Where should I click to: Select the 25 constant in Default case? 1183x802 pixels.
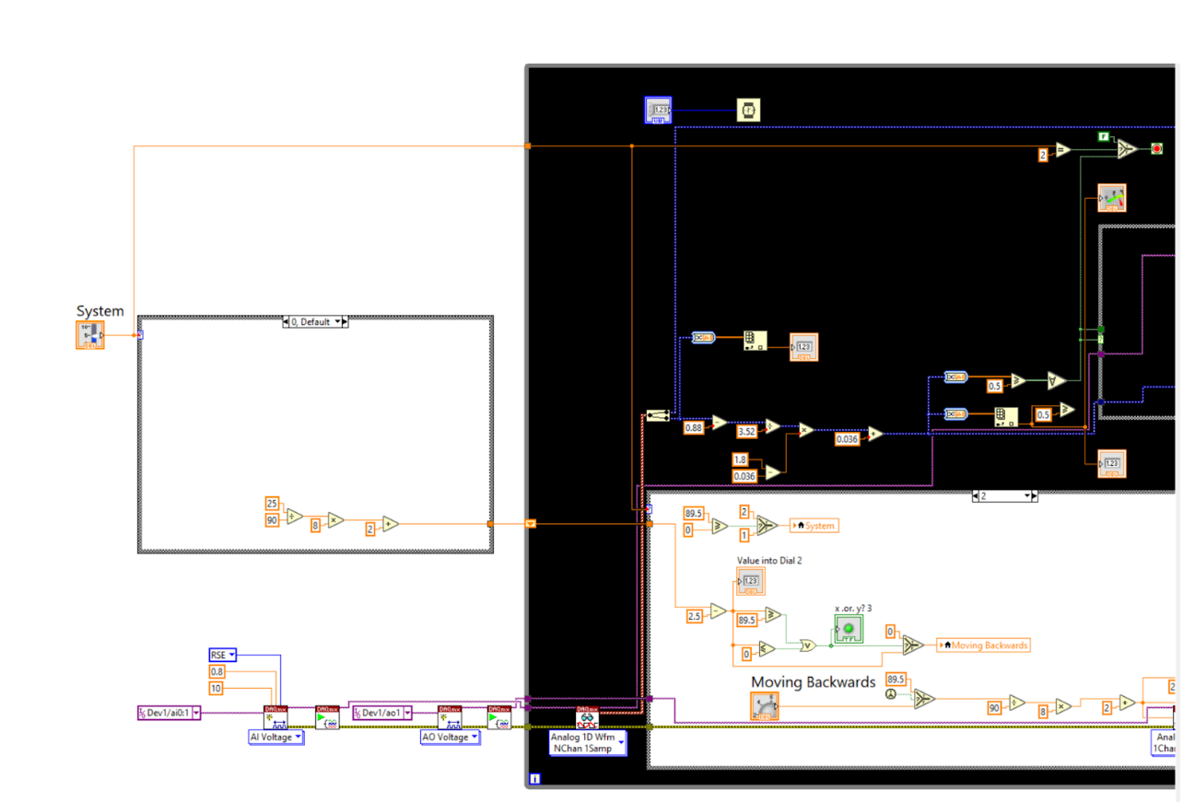272,503
